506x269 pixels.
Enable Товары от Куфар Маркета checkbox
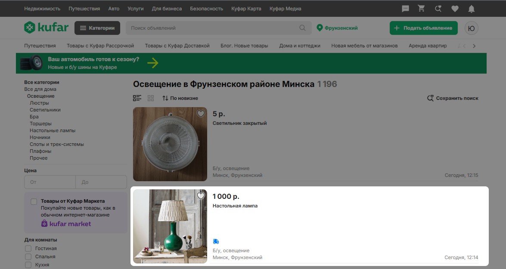tap(34, 201)
